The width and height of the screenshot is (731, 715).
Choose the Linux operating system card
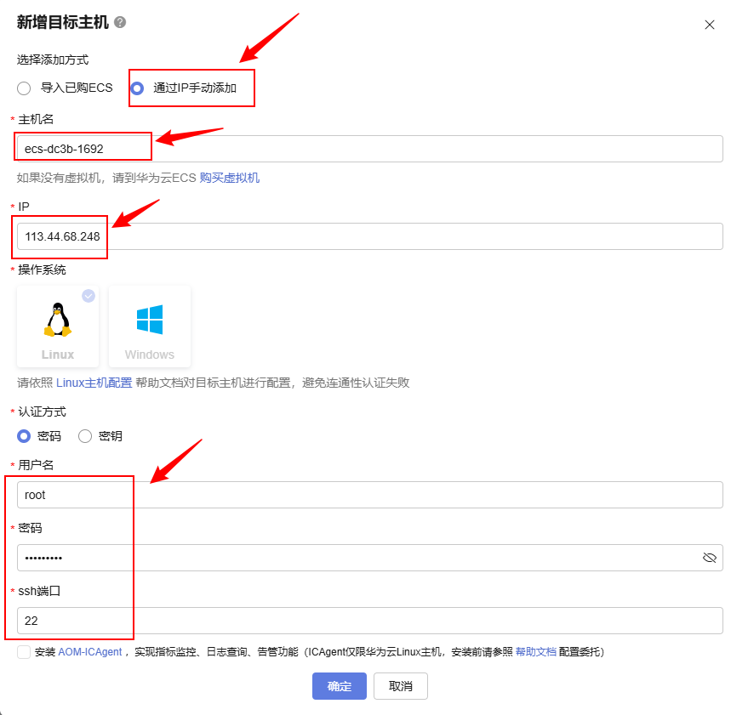tap(58, 326)
